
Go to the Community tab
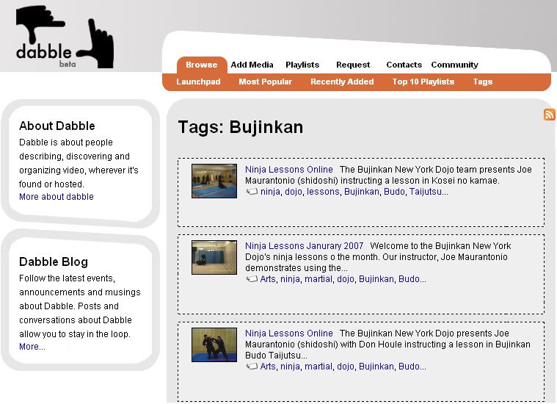[x=454, y=65]
